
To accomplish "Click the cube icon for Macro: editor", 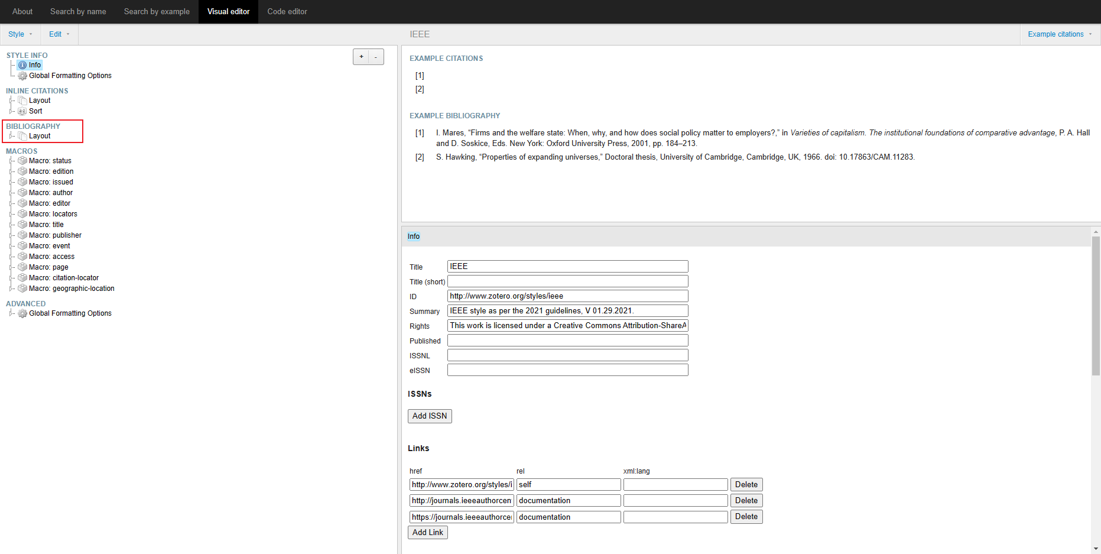I will pyautogui.click(x=22, y=203).
